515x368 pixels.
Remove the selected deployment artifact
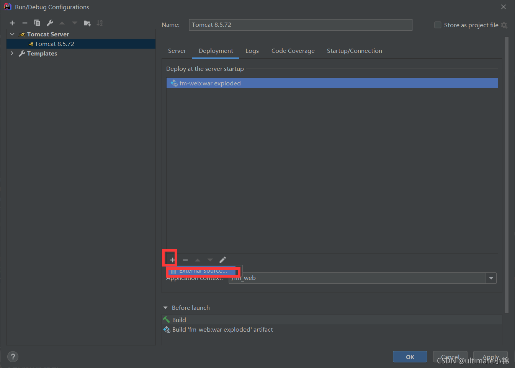[185, 260]
